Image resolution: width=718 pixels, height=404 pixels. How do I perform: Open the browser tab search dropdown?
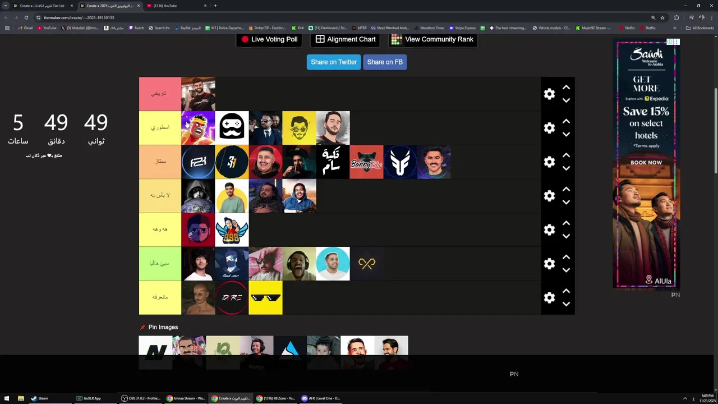pyautogui.click(x=5, y=6)
